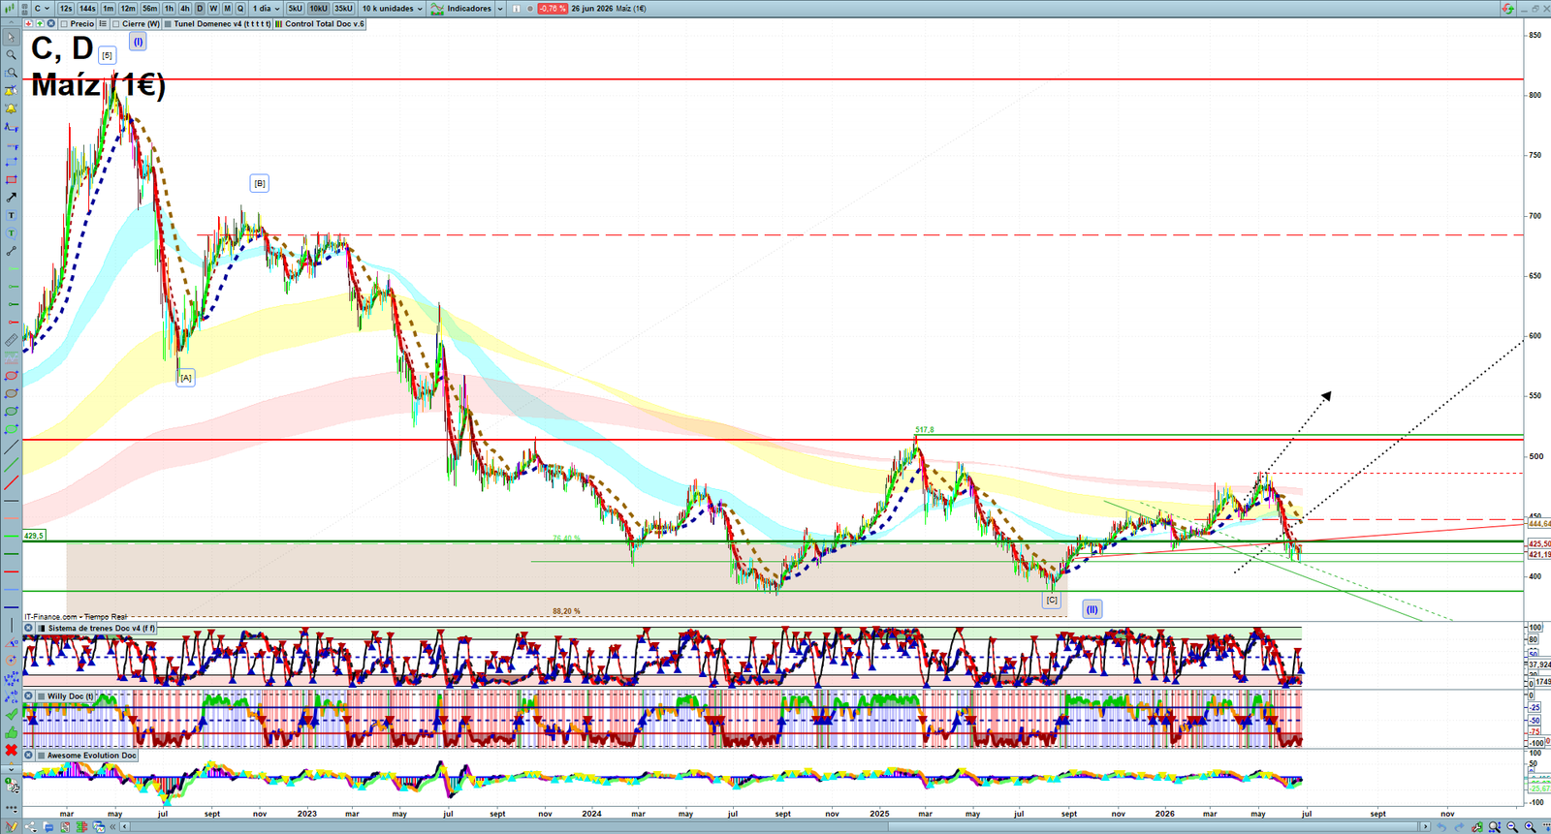Select the 144s timeframe tab

87,8
